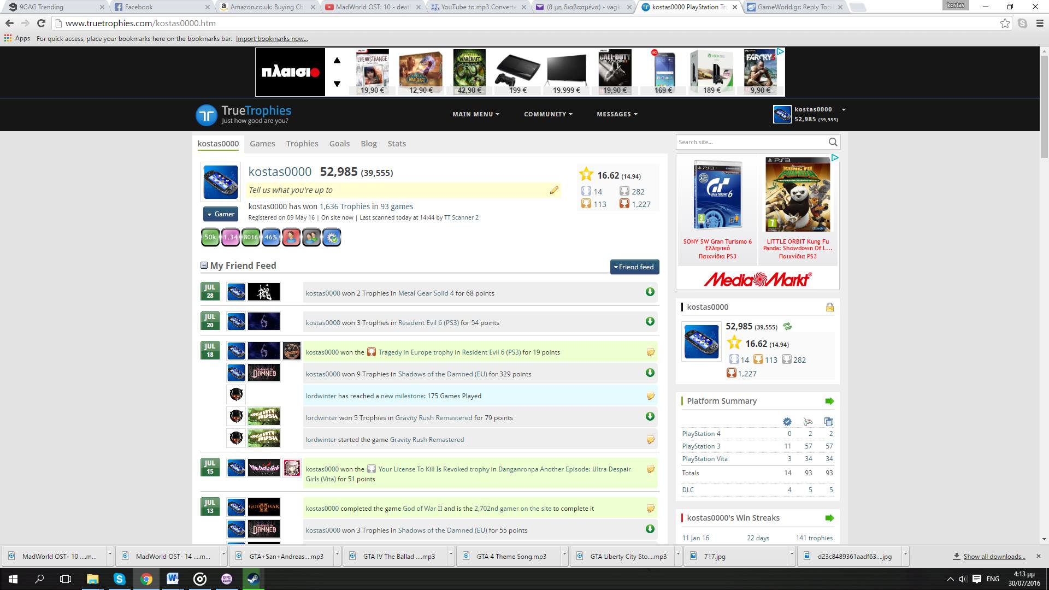The height and width of the screenshot is (590, 1049).
Task: Click the browser reload icon
Action: pyautogui.click(x=41, y=23)
